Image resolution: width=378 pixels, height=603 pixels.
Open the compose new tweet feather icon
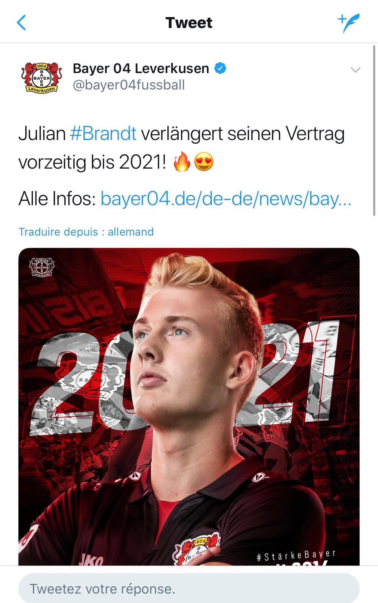pos(349,23)
